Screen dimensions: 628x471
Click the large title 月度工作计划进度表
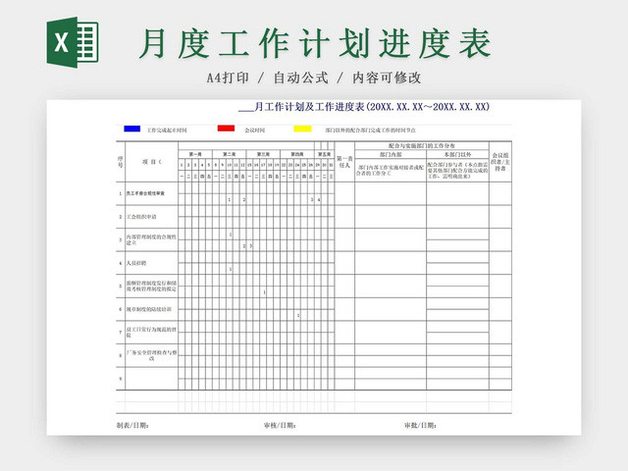pyautogui.click(x=315, y=43)
